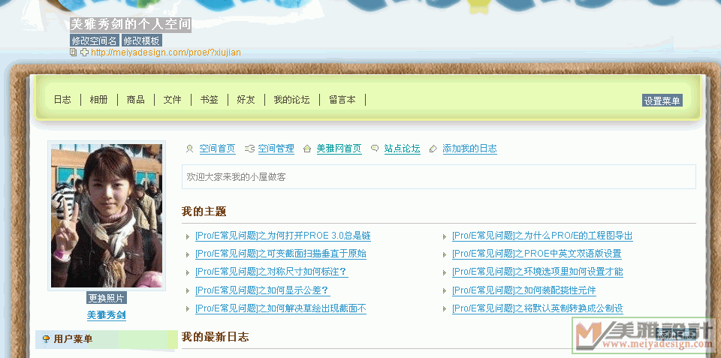721x358 pixels.
Task: Open topic 为何打开PROE 3.0总是链
Action: pos(283,236)
